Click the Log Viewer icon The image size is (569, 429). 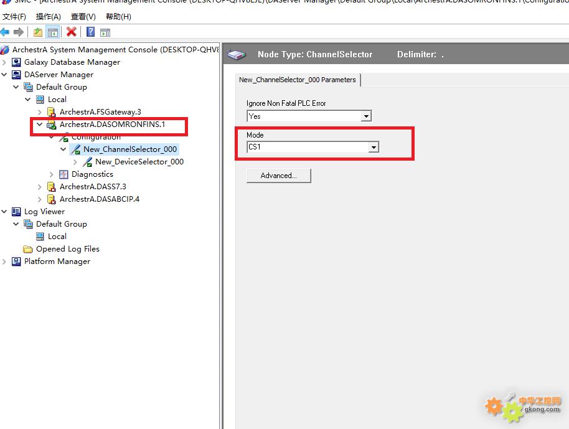(16, 212)
